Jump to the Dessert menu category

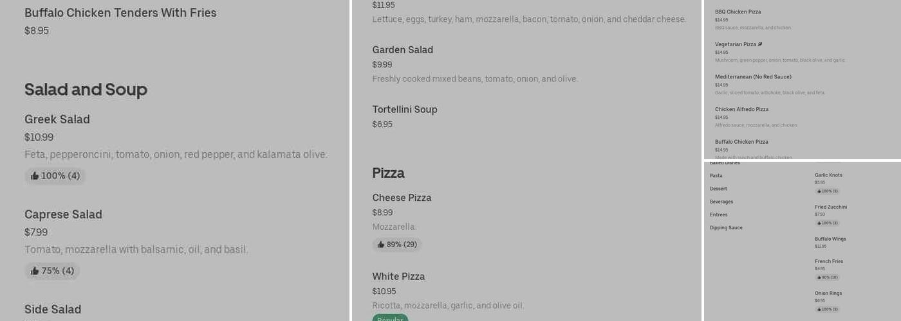[718, 189]
